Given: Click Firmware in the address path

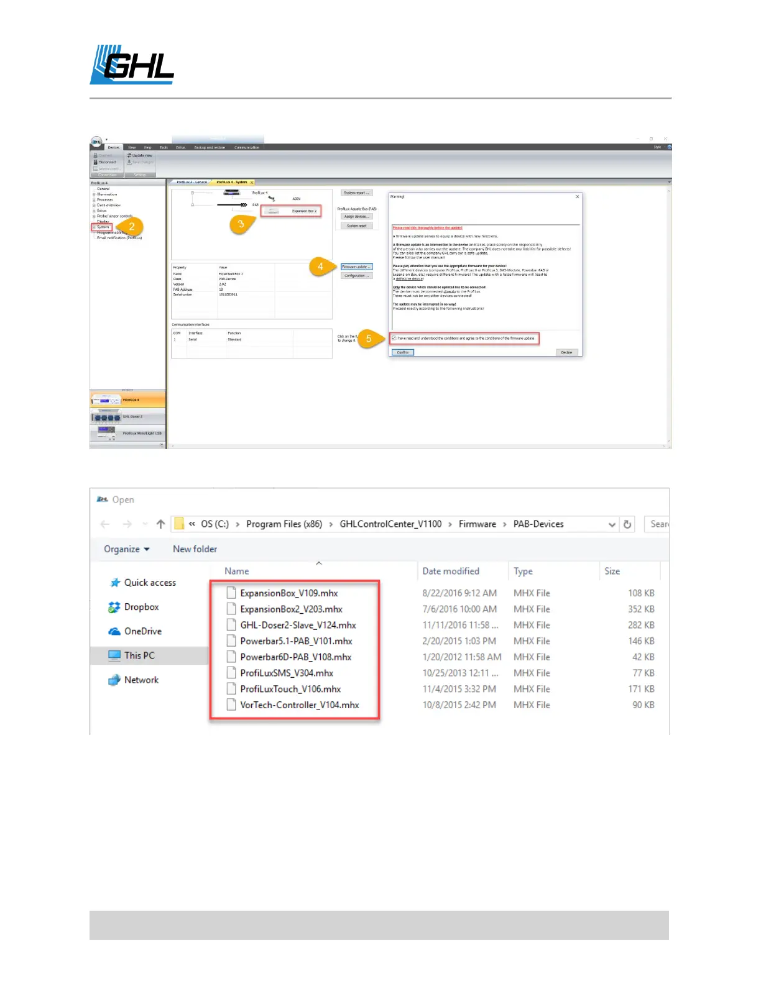Looking at the screenshot, I should point(477,524).
